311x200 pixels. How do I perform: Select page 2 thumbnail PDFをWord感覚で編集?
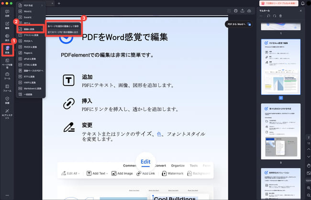coord(281,67)
